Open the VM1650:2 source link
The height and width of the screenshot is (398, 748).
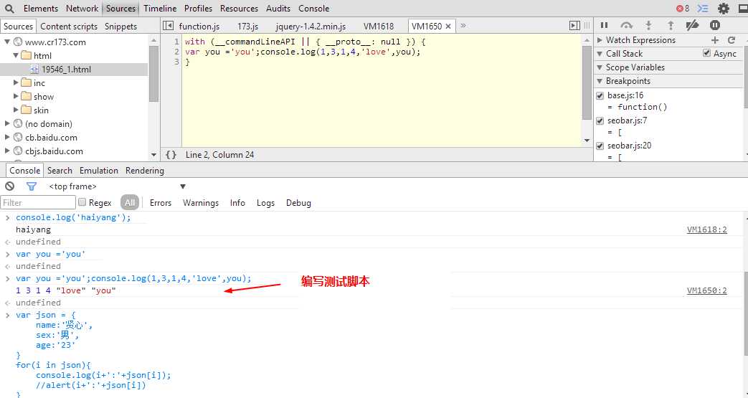(x=707, y=290)
